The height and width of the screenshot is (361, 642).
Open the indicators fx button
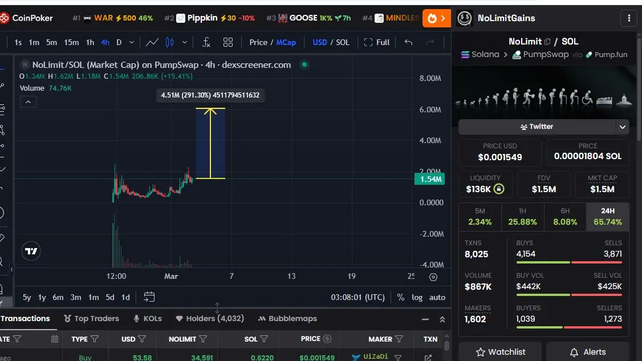coord(206,42)
